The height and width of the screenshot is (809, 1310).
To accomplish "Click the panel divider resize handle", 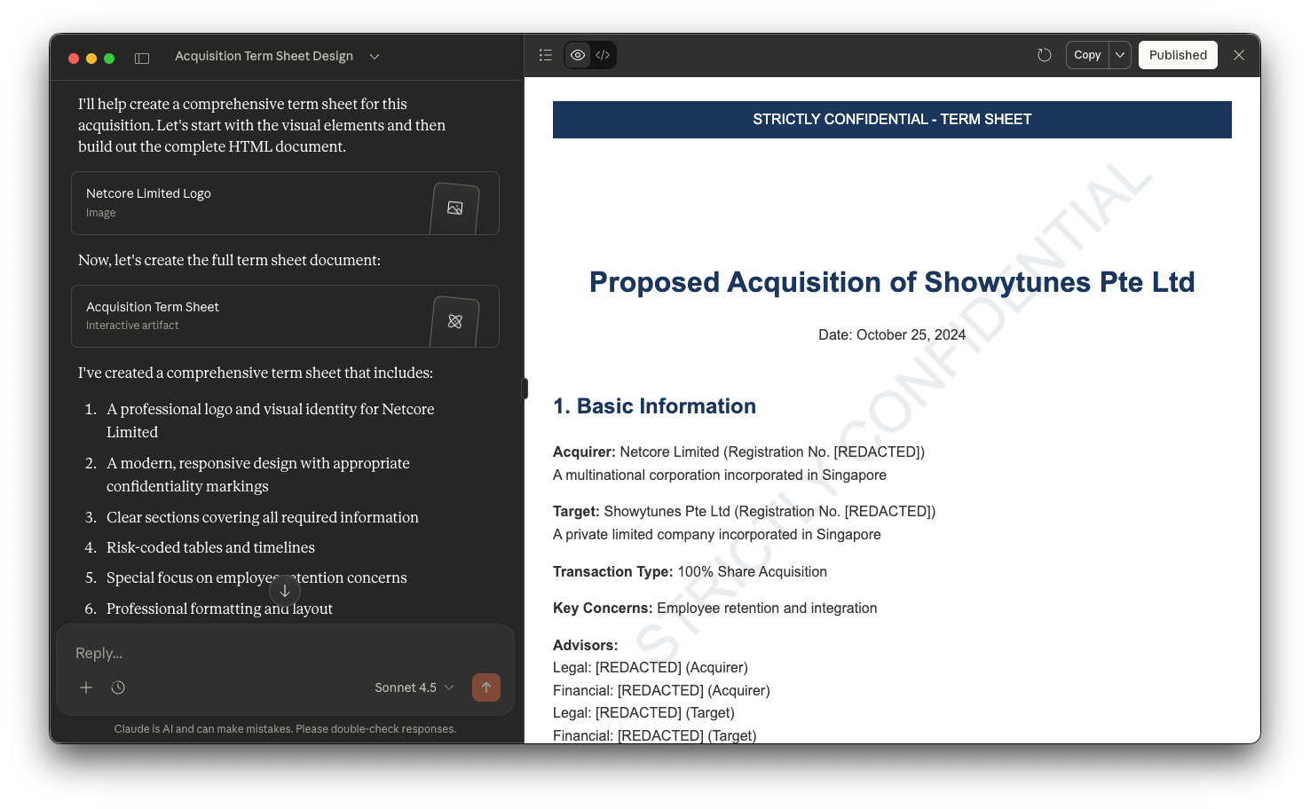I will 524,389.
